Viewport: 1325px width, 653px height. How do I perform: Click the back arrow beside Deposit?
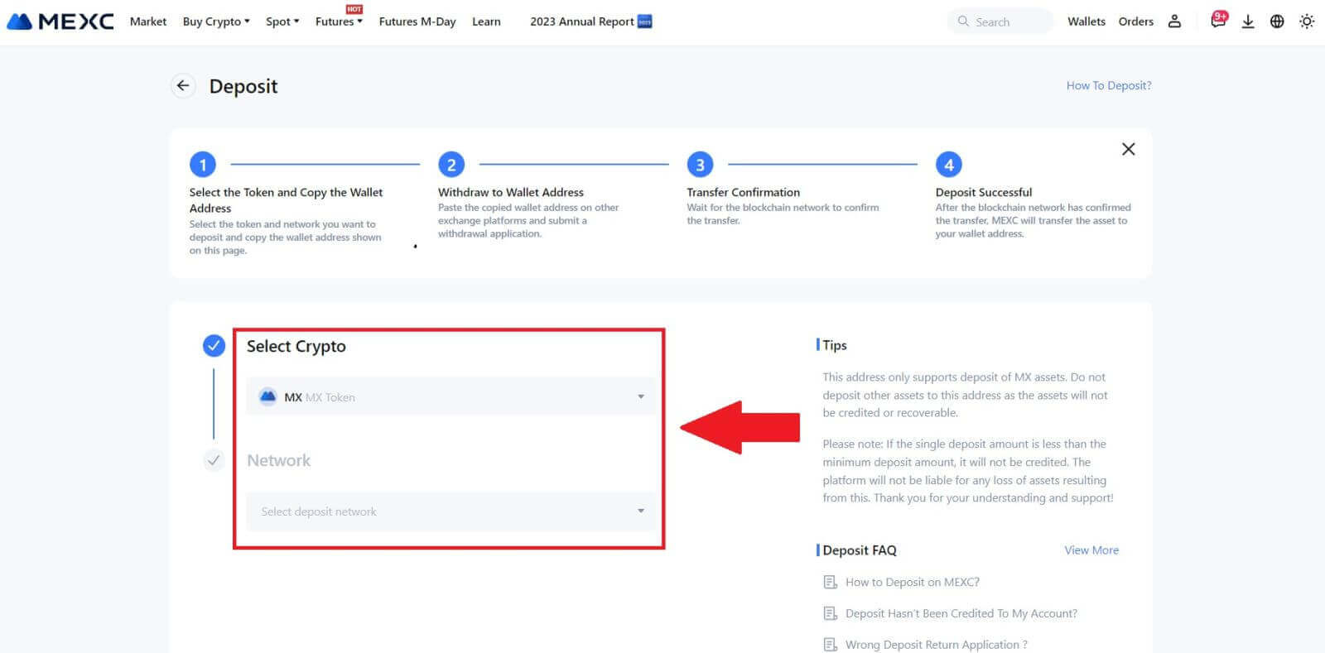tap(183, 85)
